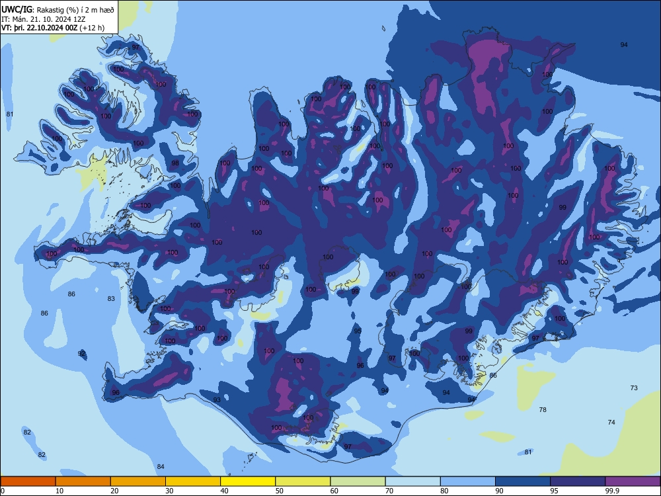This screenshot has height=496, width=661.
Task: Click the legend label '30'
Action: [169, 491]
